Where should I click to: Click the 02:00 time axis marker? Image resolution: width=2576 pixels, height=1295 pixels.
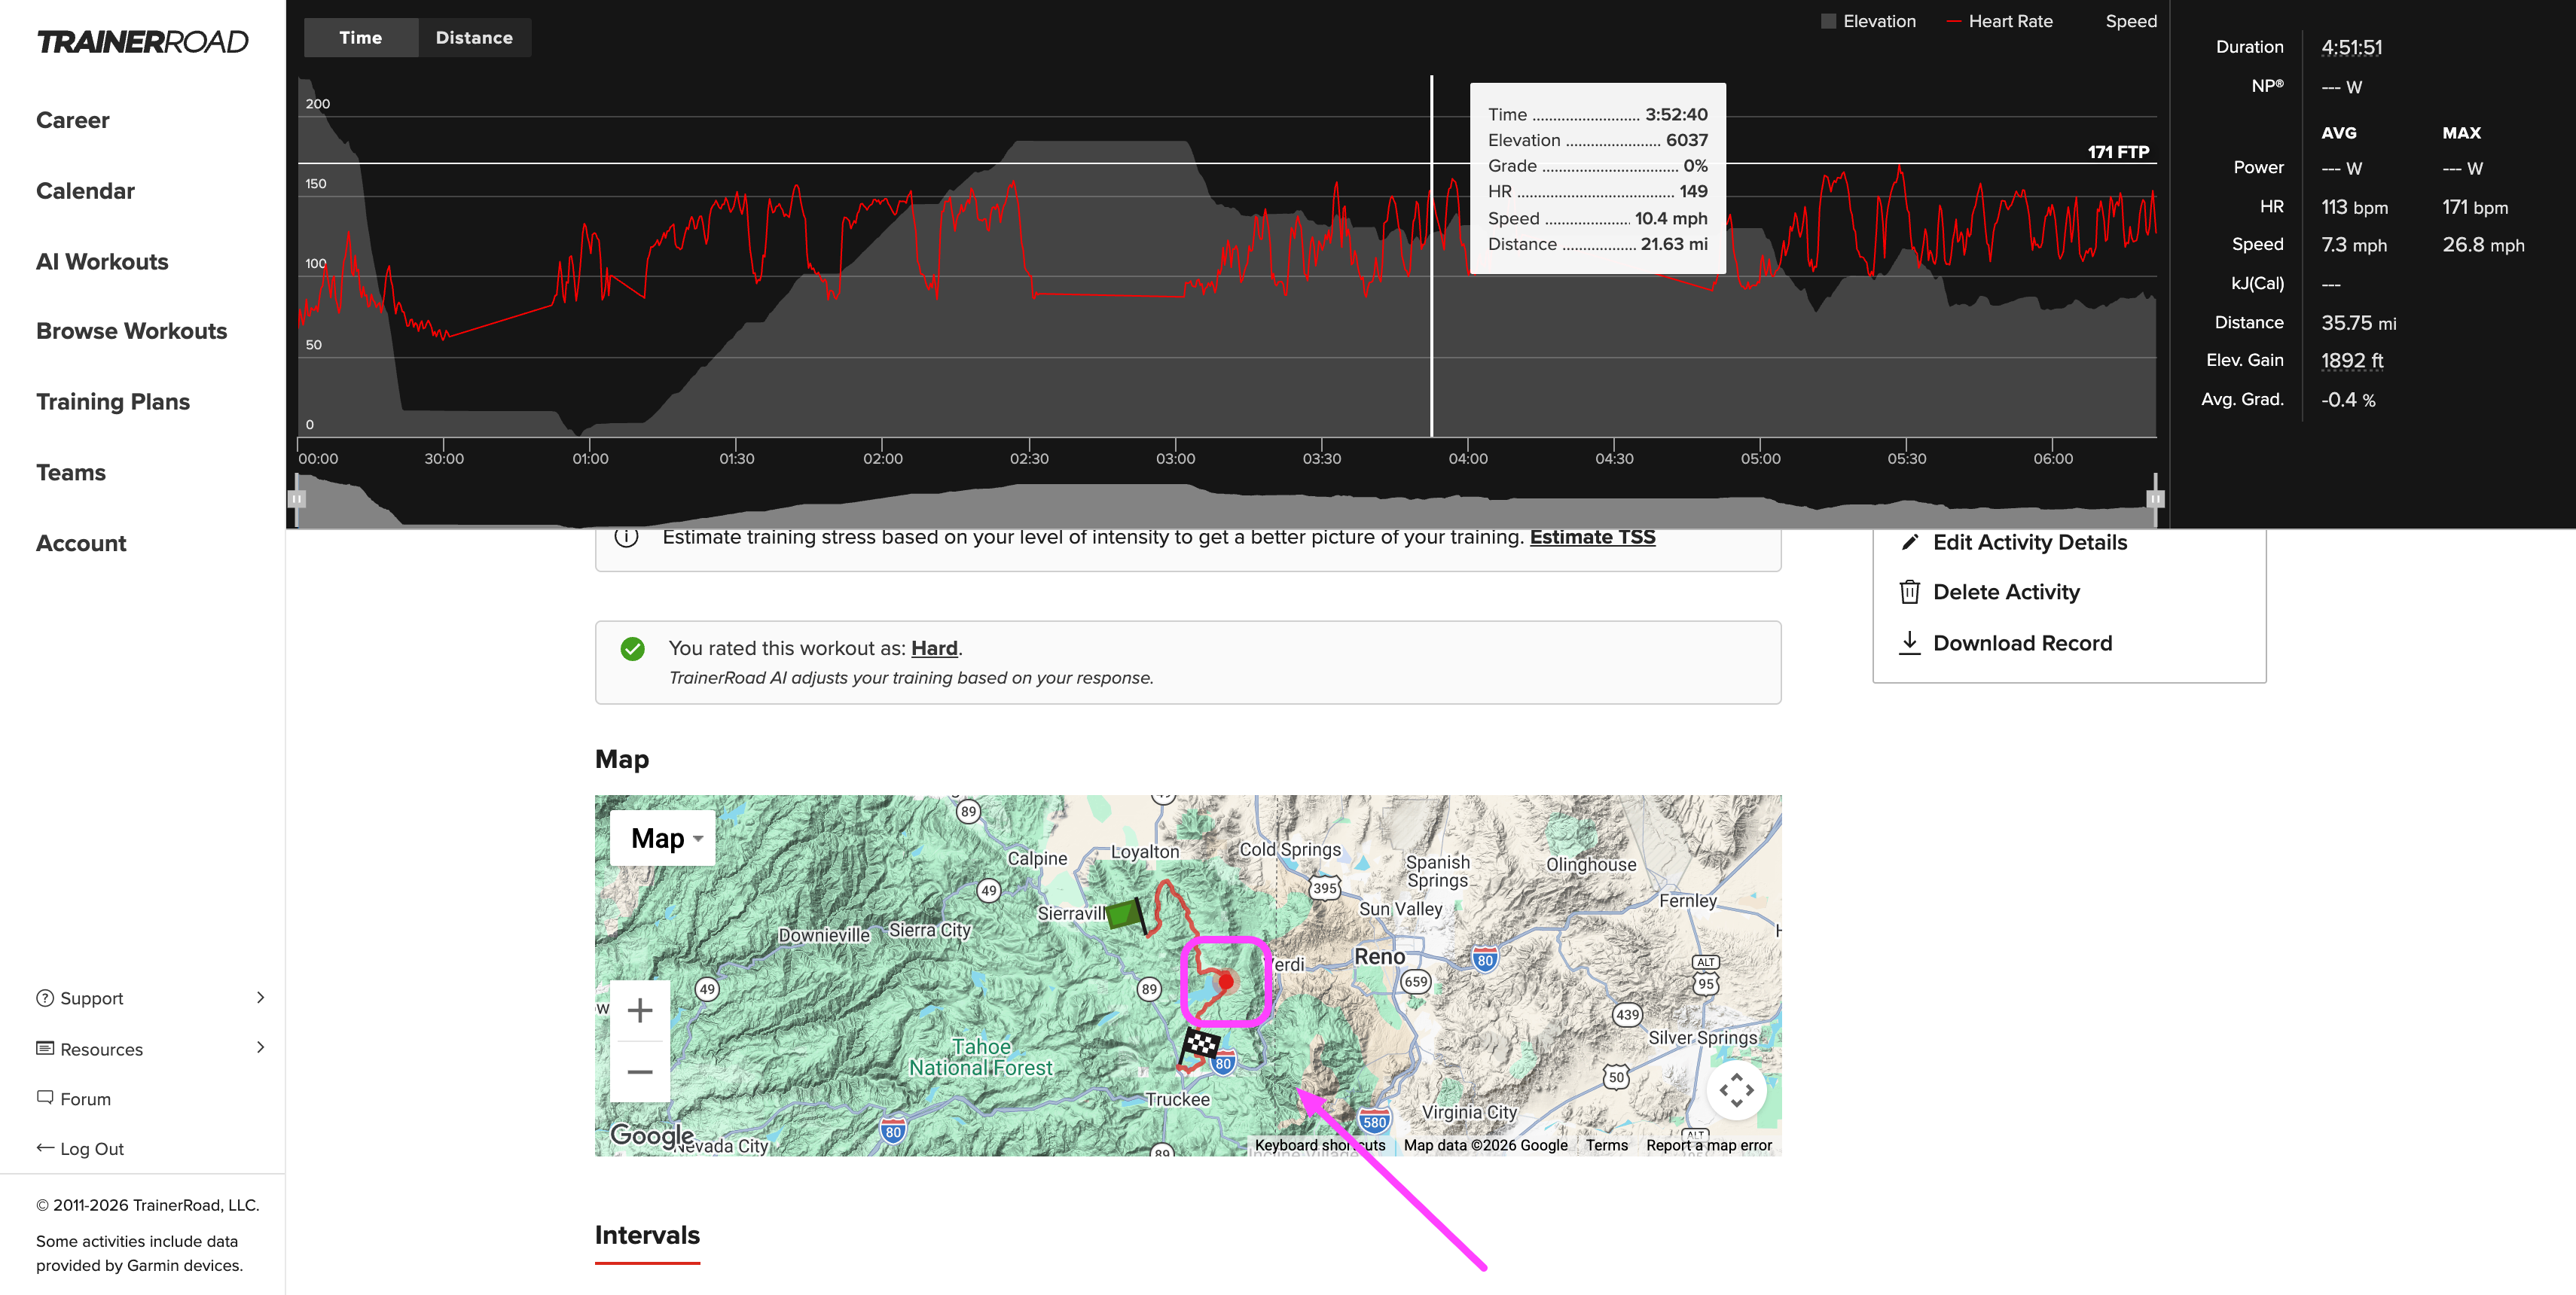pyautogui.click(x=882, y=459)
